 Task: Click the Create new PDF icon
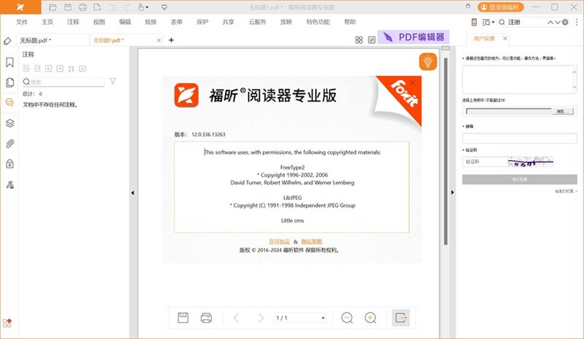[x=97, y=7]
